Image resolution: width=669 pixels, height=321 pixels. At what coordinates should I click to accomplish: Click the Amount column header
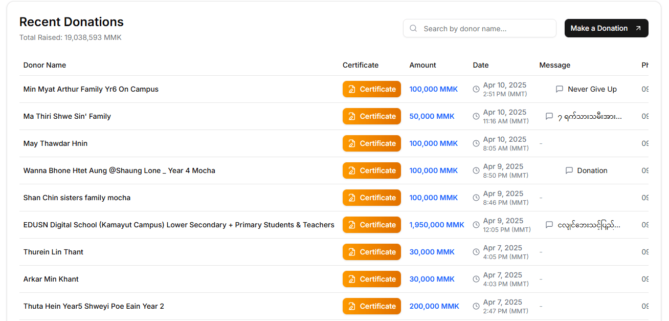point(422,65)
